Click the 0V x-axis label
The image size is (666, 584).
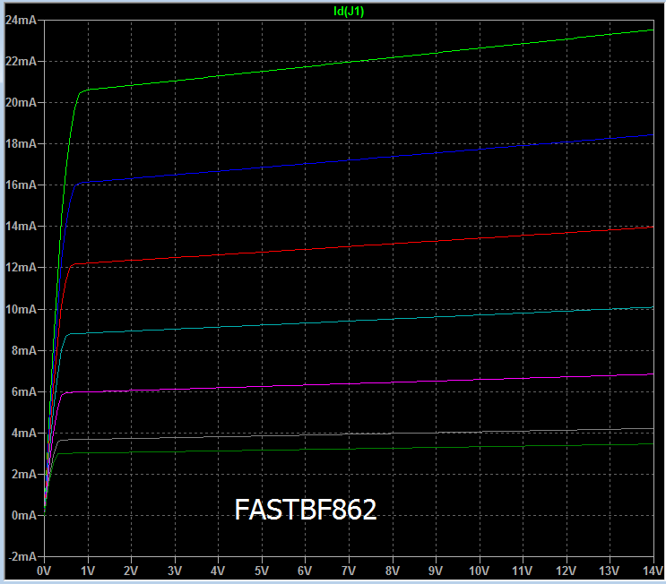click(x=44, y=571)
